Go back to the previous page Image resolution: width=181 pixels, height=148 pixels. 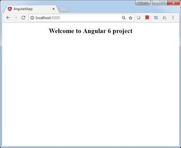tap(8, 18)
